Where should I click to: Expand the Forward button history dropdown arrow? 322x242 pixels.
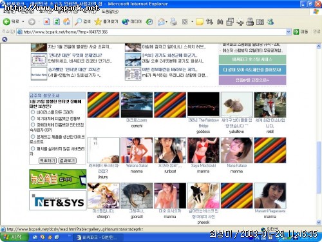point(39,22)
